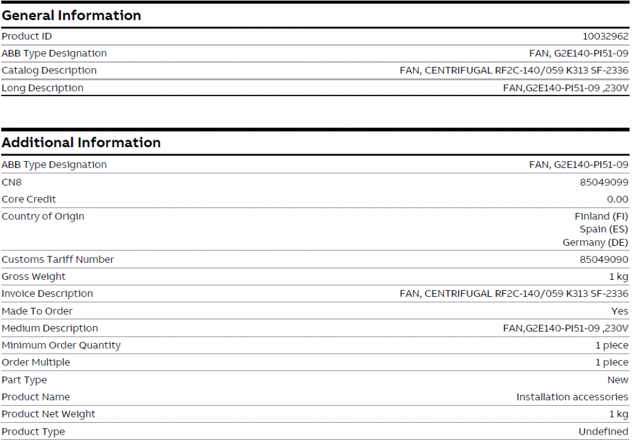632x441 pixels.
Task: Click the General Information section heading
Action: click(71, 15)
